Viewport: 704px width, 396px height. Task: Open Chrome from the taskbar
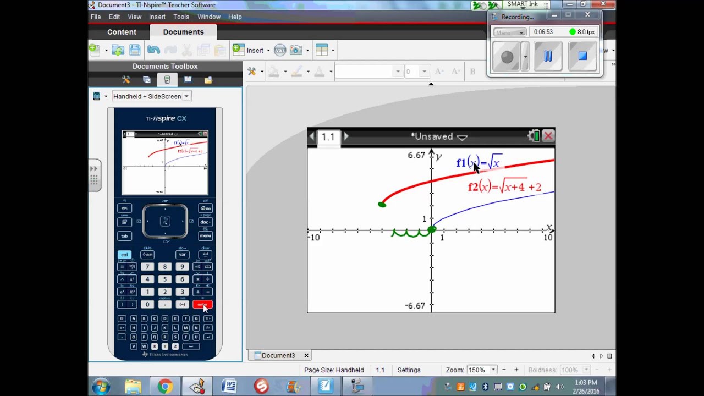coord(165,387)
